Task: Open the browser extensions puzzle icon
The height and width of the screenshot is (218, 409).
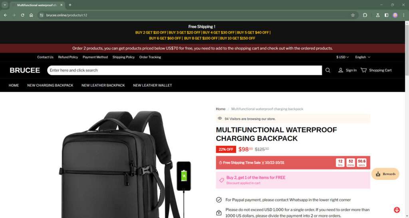Action: coord(365,15)
